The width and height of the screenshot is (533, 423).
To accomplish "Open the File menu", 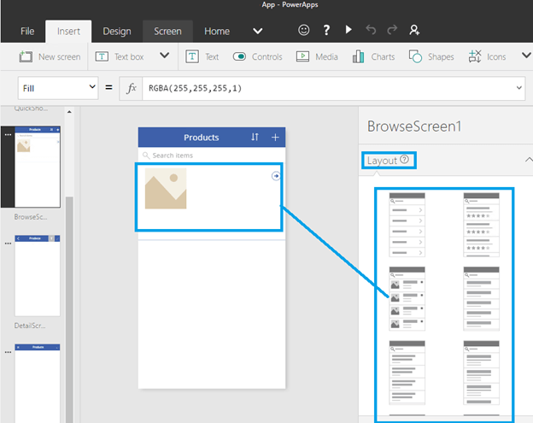I will point(27,32).
